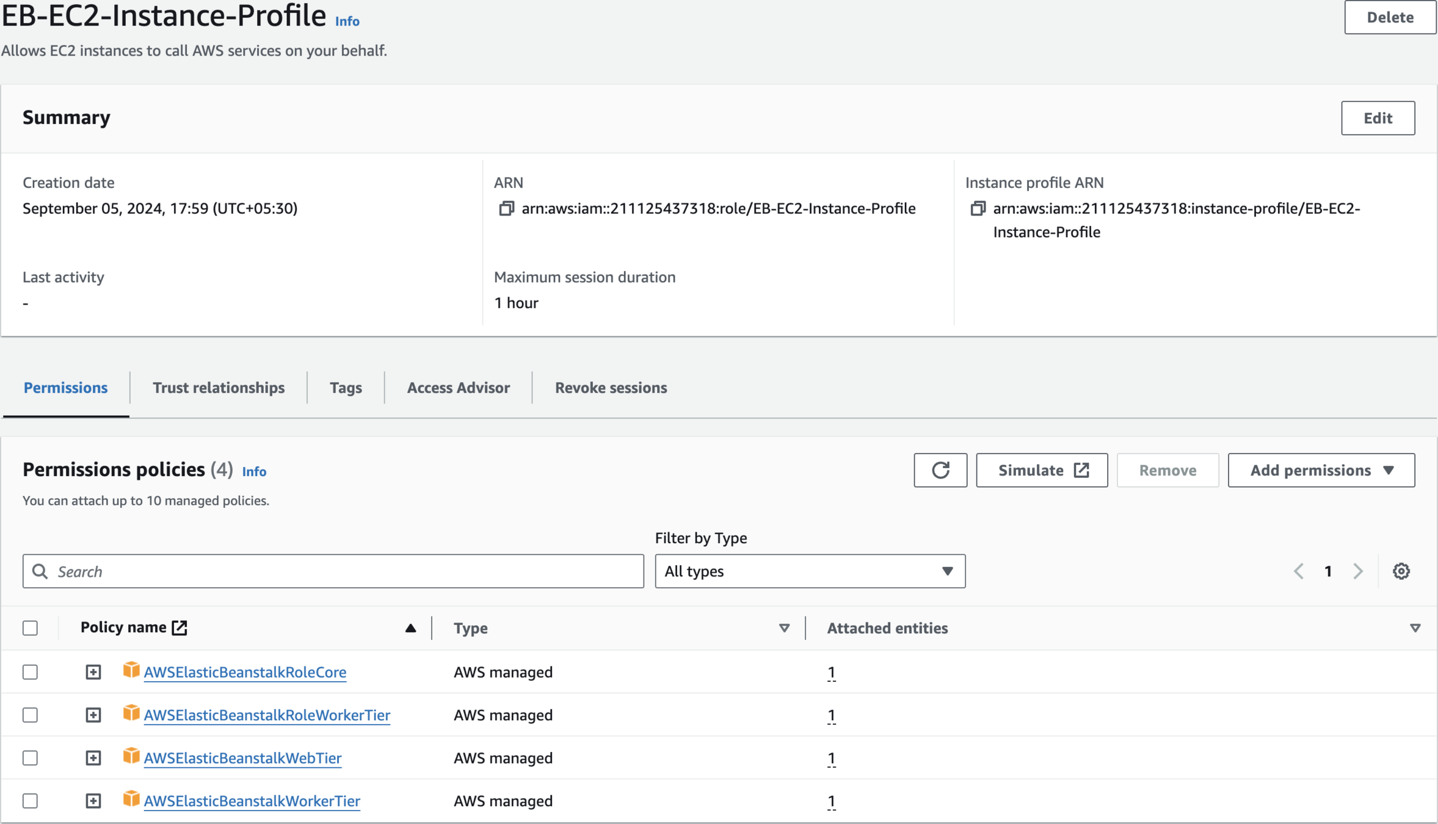Go to next page arrow
1438x824 pixels.
click(x=1358, y=571)
